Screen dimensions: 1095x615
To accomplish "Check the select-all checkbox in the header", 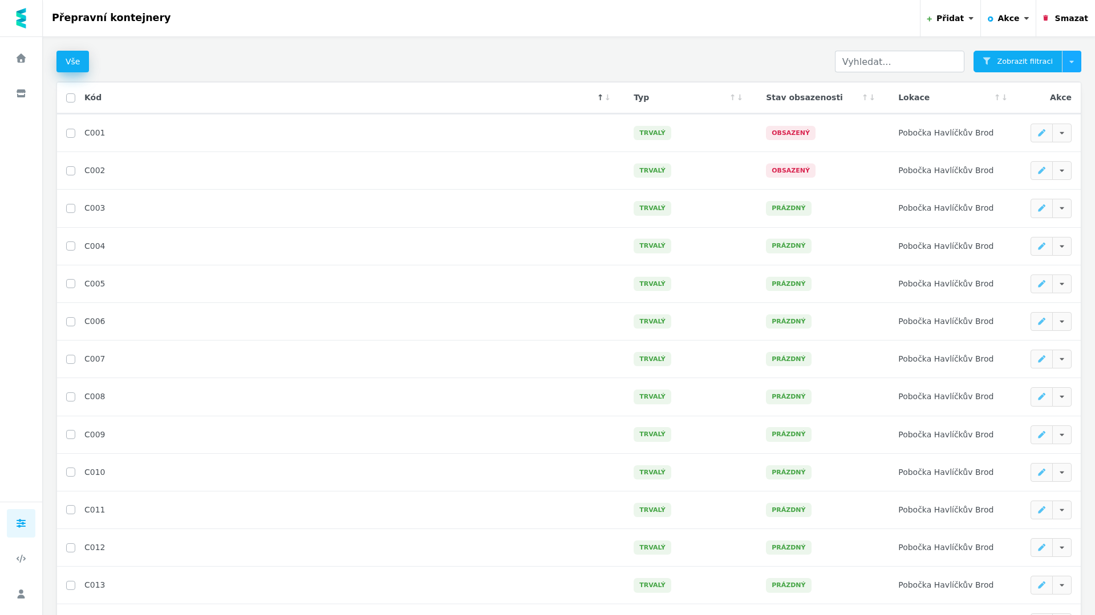I will (x=71, y=98).
